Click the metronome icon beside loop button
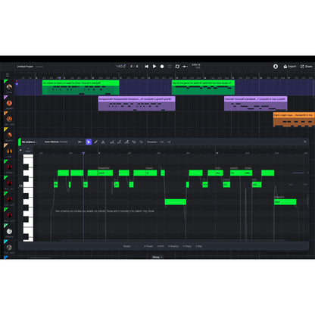Image resolution: width=315 pixels, height=315 pixels. tap(185, 67)
